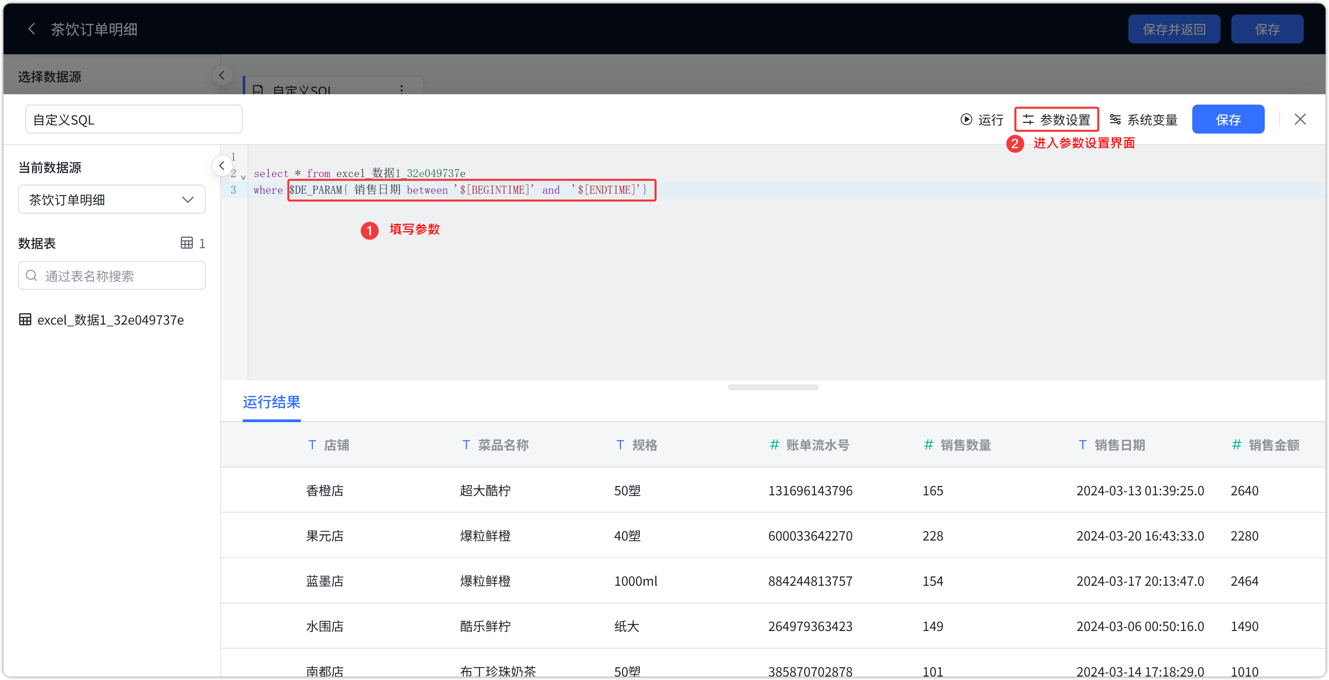Run the SQL with 运行
Screen dimensions: 1329x680
[x=982, y=120]
